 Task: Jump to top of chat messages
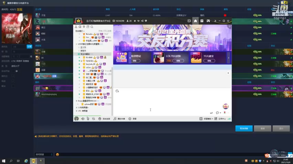pyautogui.click(x=228, y=73)
